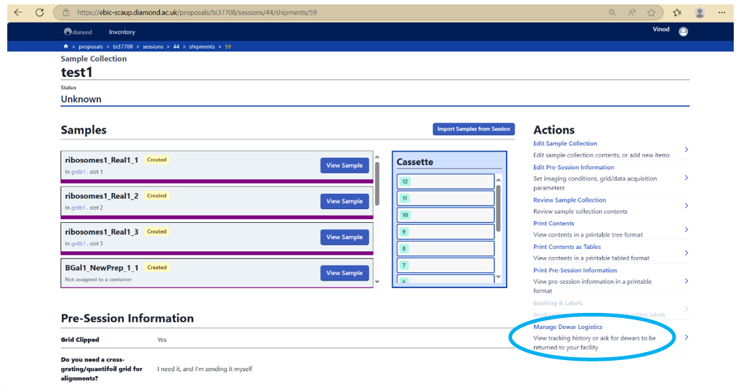Open breadcrumb item 44

(x=177, y=46)
